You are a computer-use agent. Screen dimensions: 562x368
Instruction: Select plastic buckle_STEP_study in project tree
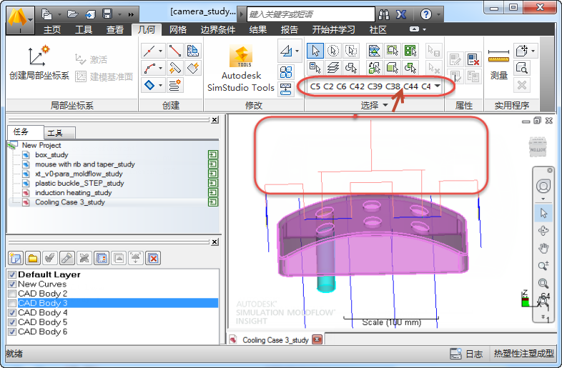[79, 183]
